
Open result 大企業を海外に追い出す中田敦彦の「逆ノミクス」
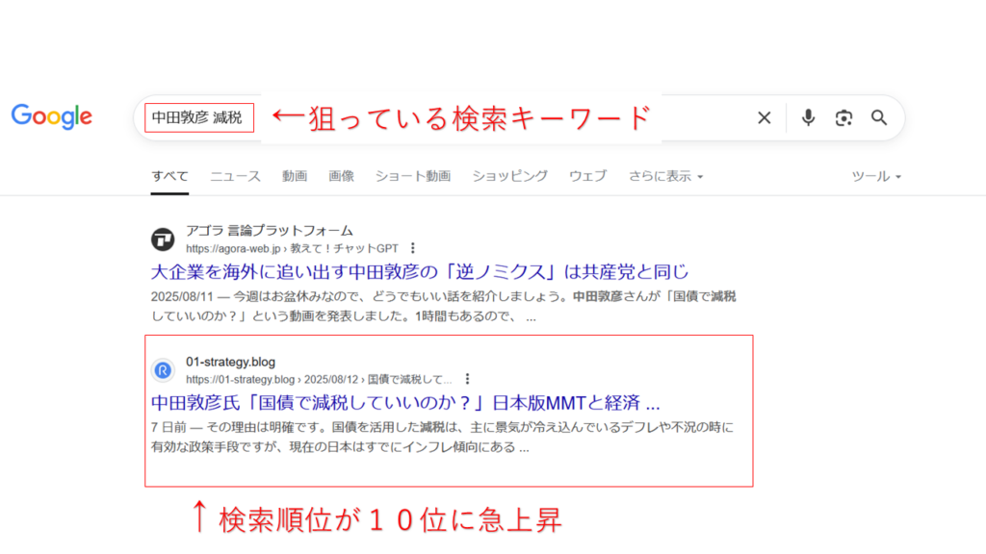tap(420, 271)
